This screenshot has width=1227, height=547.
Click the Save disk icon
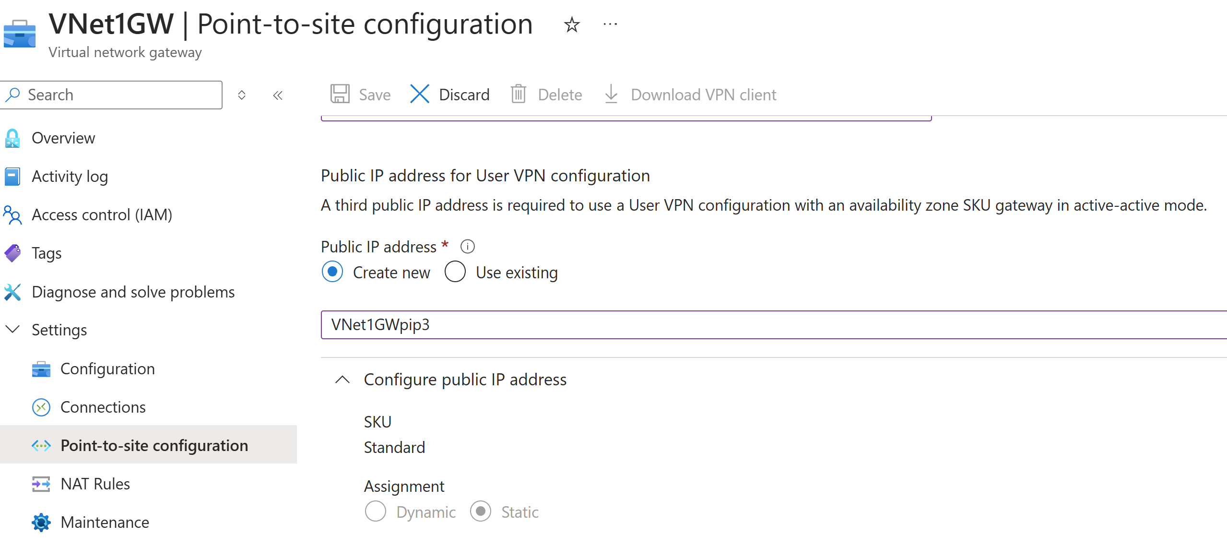point(340,94)
